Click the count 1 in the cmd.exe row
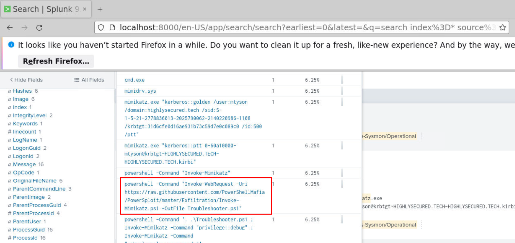Viewport: 515px width, 243px height. (273, 80)
